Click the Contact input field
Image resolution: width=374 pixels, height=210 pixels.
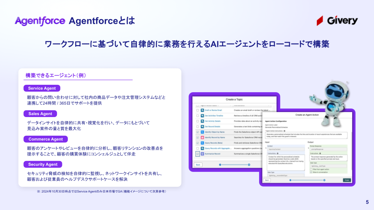click(286, 149)
